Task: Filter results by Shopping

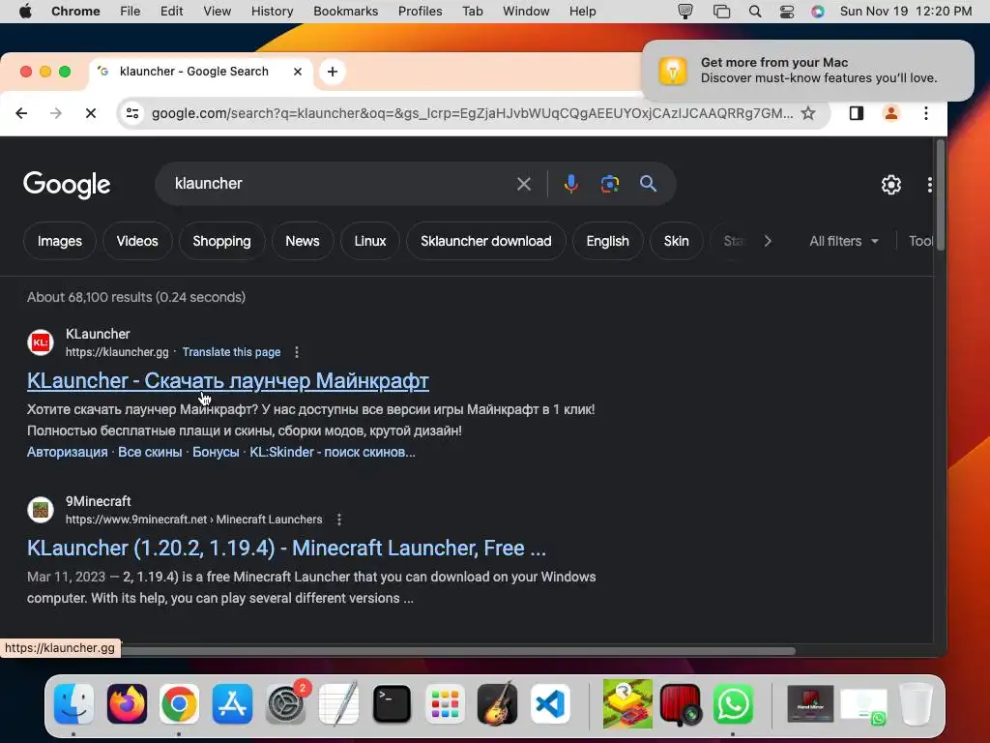Action: [221, 241]
